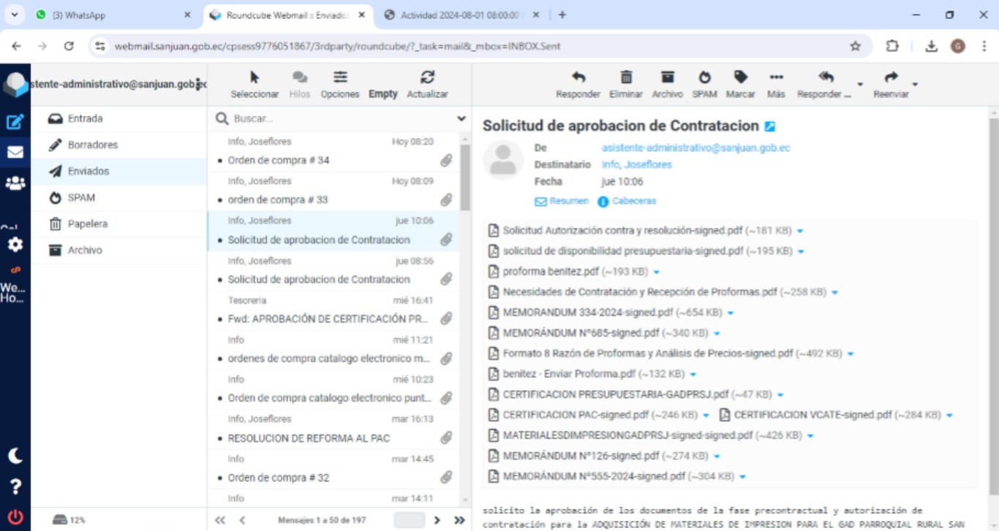Expand search options arrow beside Buscar
This screenshot has width=999, height=531.
click(461, 118)
